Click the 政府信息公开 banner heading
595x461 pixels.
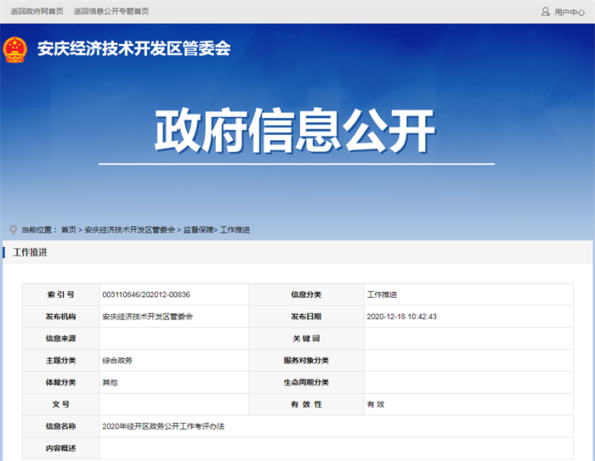point(295,131)
